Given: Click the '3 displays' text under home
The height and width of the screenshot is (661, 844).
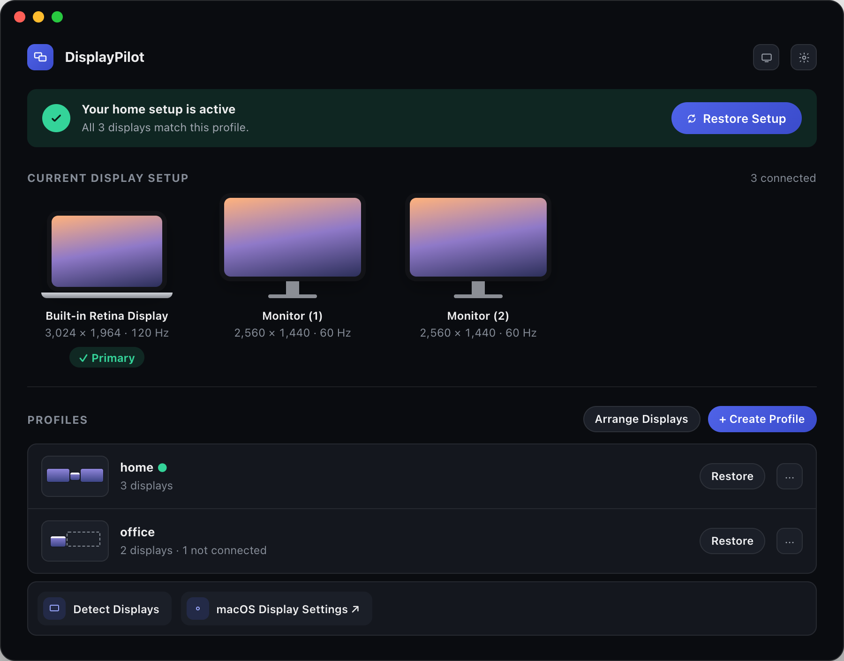Looking at the screenshot, I should [146, 486].
